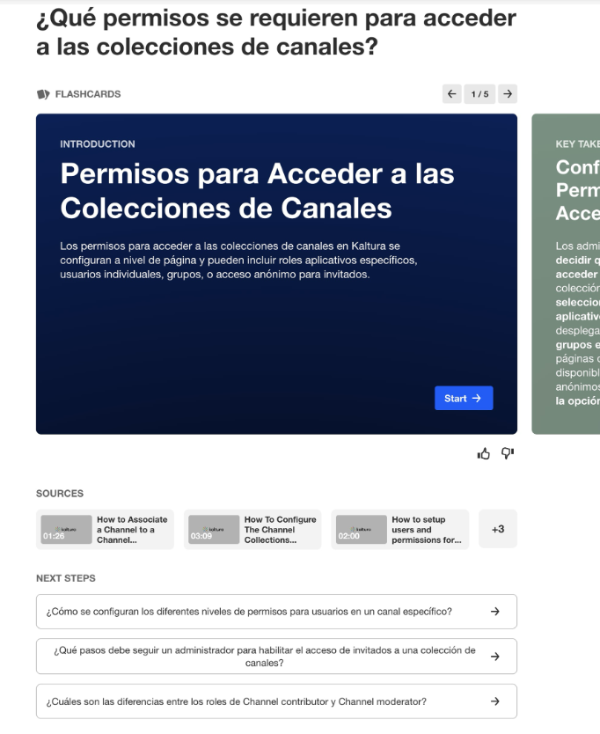This screenshot has width=600, height=734.
Task: Select question about enabling guest access to collection
Action: point(276,657)
